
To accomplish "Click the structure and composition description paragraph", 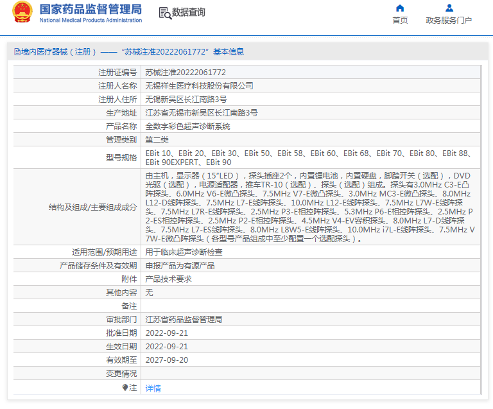I will click(310, 207).
